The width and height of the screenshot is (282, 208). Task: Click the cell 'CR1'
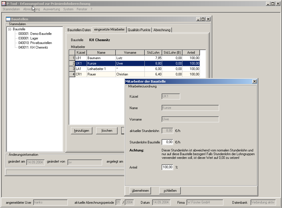coord(81,74)
